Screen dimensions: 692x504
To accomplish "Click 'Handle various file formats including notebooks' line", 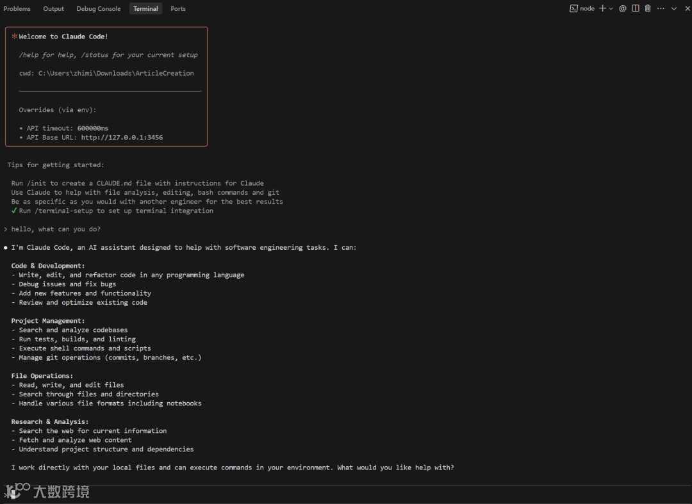I will [106, 404].
